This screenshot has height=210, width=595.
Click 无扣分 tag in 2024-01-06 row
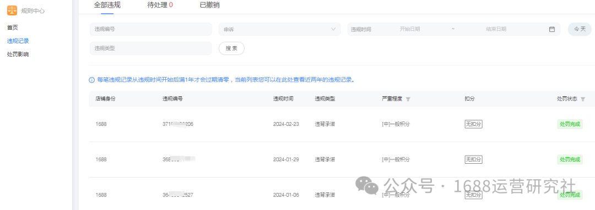click(x=474, y=195)
